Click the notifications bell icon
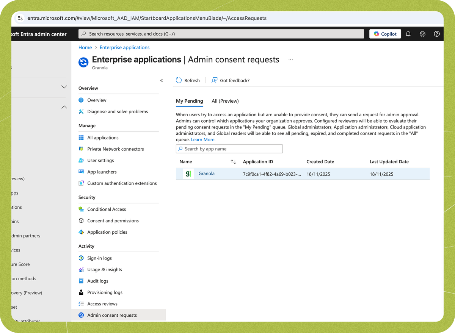This screenshot has width=455, height=333. click(408, 34)
